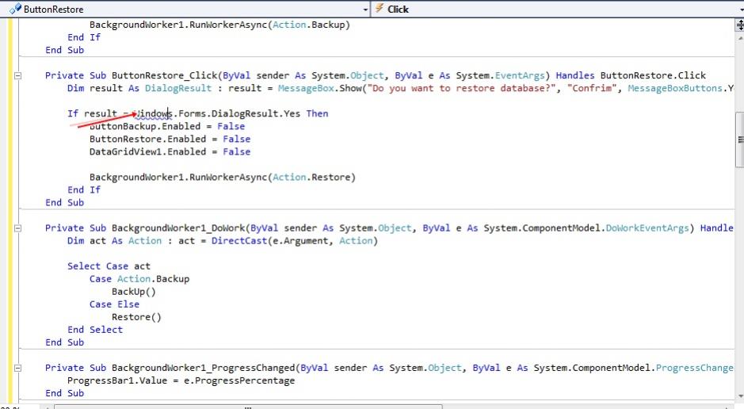Click the DataGridView1.Enabled = False line
The width and height of the screenshot is (744, 409).
170,151
